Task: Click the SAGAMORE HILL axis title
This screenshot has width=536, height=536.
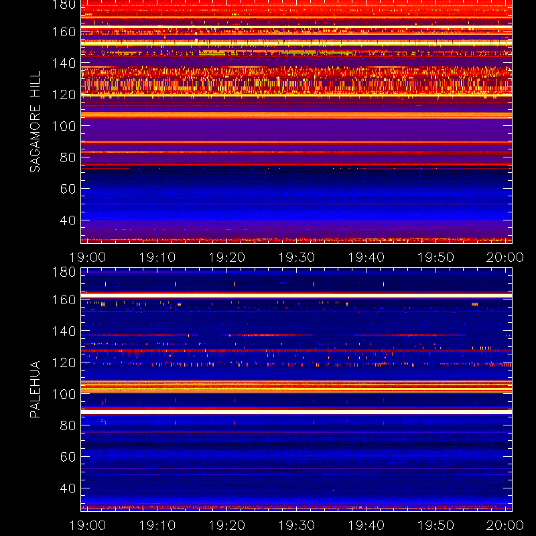Action: click(36, 122)
